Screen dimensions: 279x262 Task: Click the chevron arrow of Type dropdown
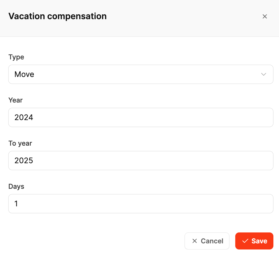[x=264, y=74]
